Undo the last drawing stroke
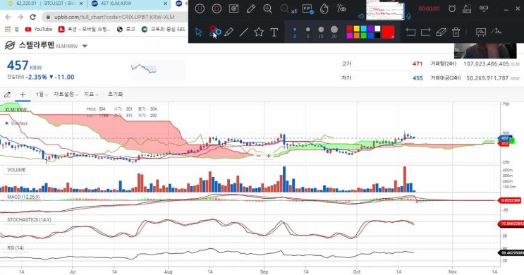 [x=410, y=32]
